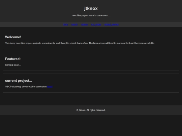
Task: Click the '© jtknox - All rights reserved.' footer
Action: click(x=91, y=110)
